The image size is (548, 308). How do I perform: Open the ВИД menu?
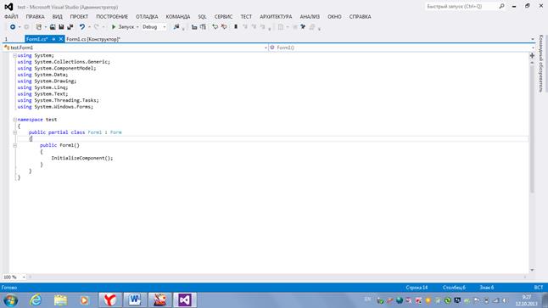(58, 17)
